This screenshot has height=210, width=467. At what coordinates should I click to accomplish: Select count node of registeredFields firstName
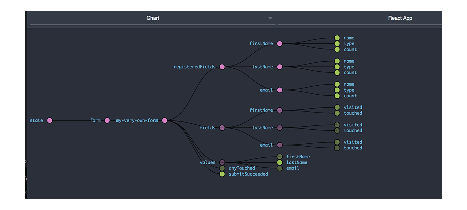(x=337, y=49)
